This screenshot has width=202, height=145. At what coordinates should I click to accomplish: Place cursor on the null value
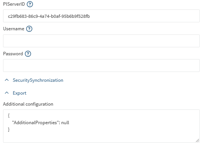coord(65,123)
